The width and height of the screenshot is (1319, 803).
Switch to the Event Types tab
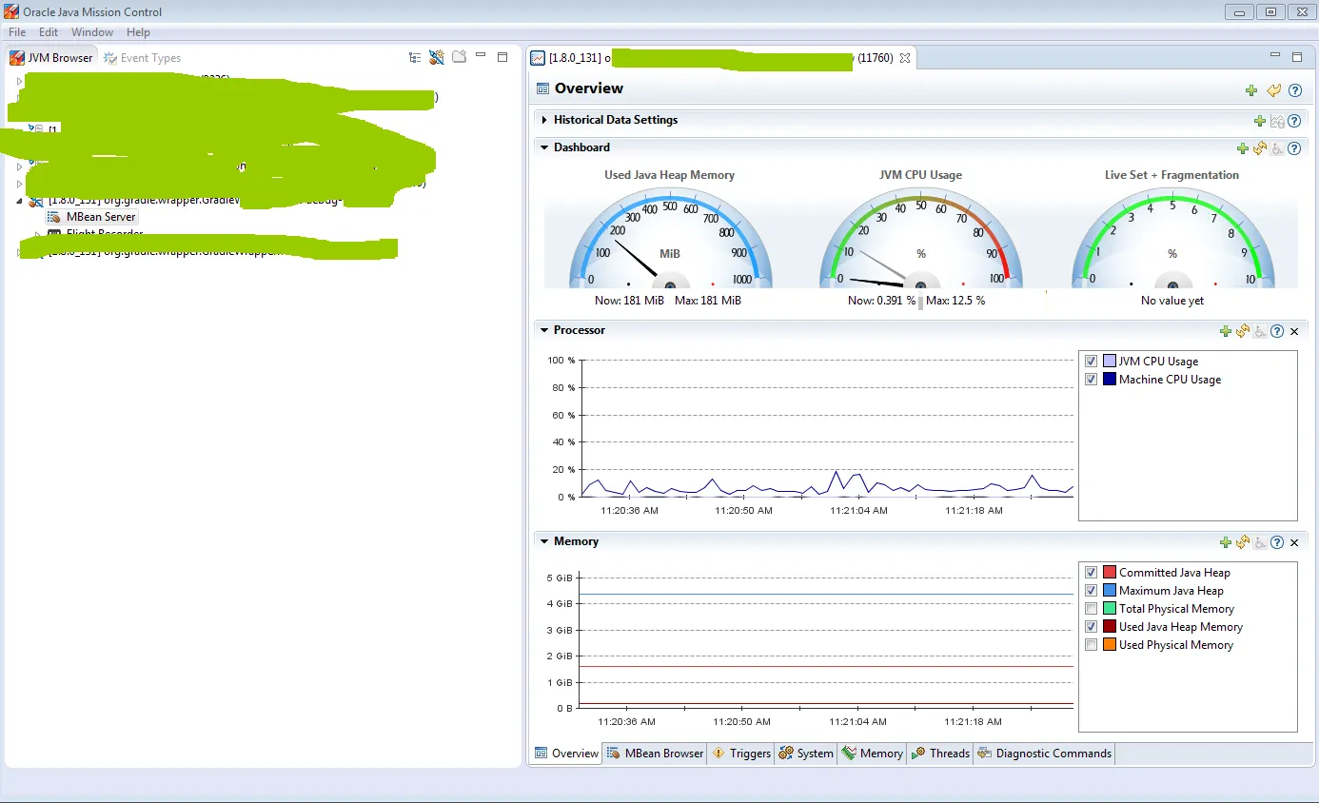point(142,58)
